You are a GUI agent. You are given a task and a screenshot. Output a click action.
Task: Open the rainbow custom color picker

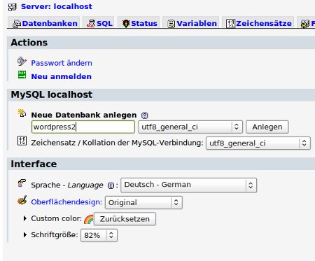pyautogui.click(x=89, y=219)
